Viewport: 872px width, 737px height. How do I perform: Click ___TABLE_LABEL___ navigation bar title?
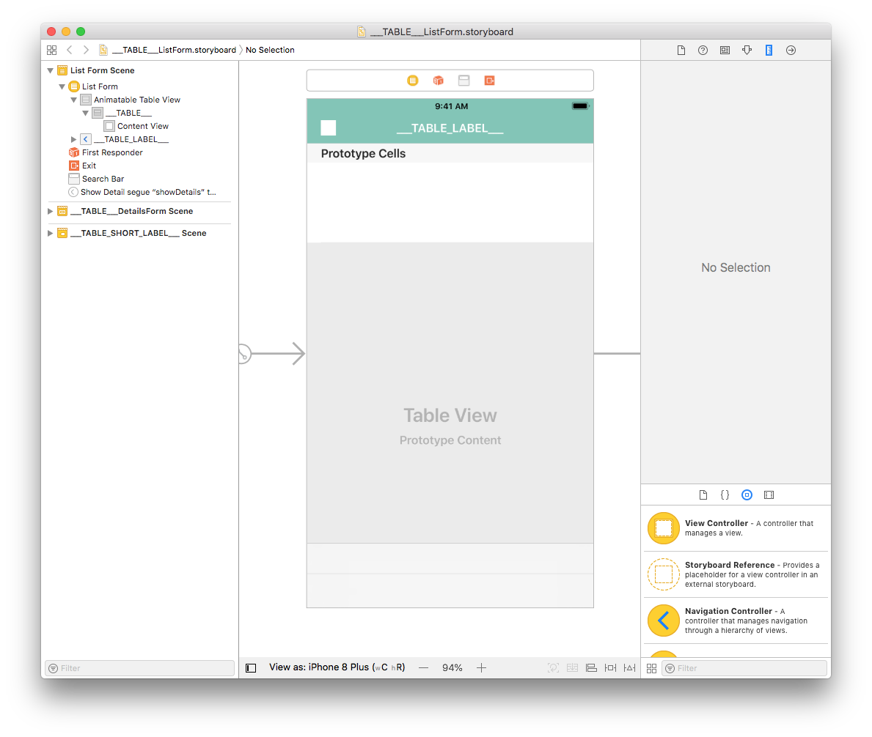[x=450, y=128]
